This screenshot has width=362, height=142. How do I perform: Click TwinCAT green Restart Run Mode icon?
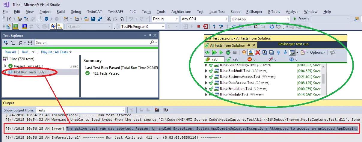click(x=16, y=27)
